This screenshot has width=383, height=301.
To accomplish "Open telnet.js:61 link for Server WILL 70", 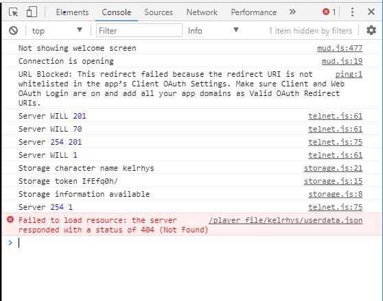I will 336,129.
